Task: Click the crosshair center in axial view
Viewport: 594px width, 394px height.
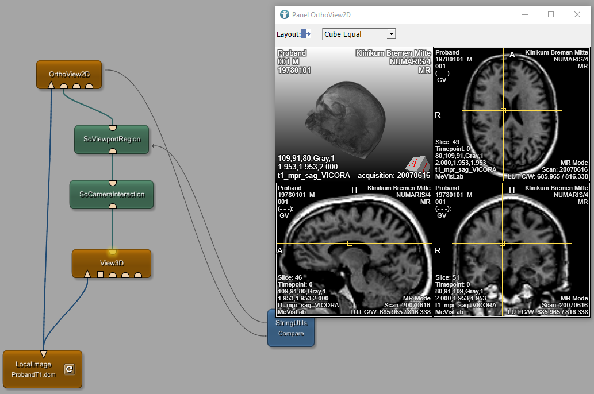Action: coord(503,110)
